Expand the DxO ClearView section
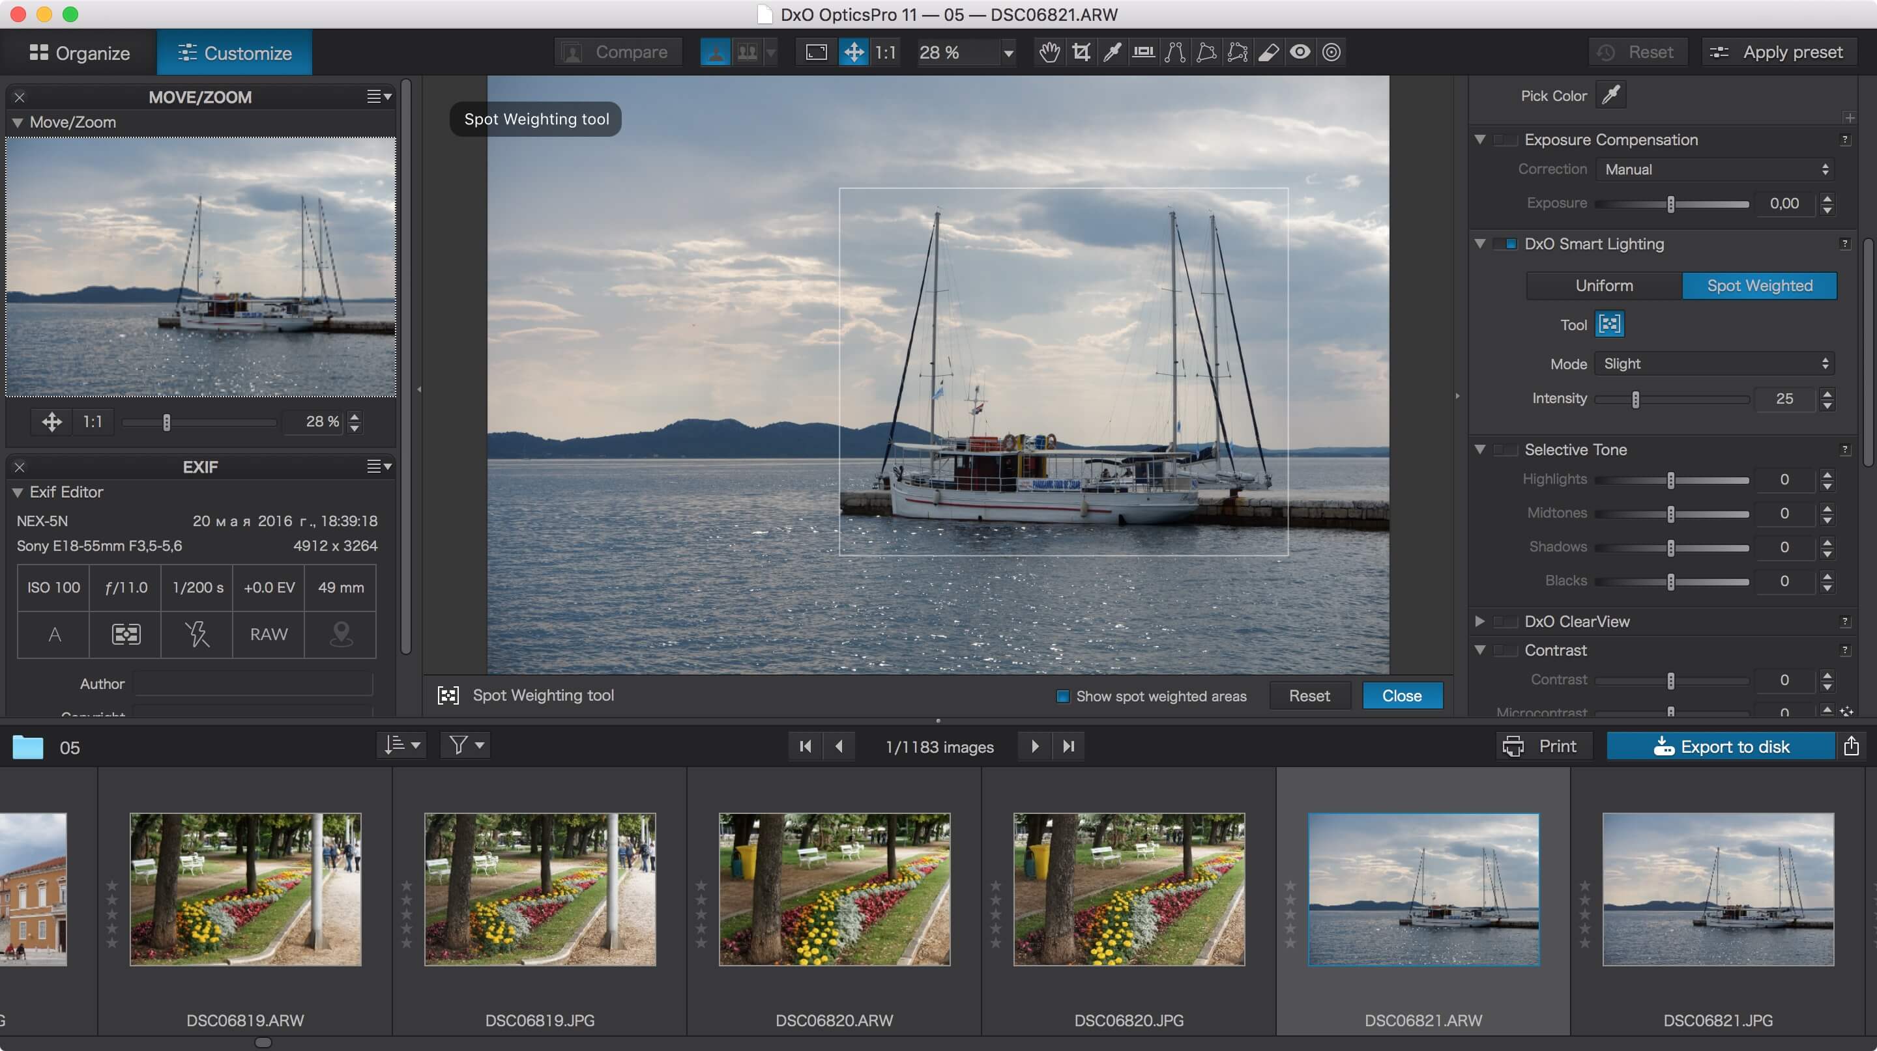This screenshot has width=1877, height=1051. pyautogui.click(x=1479, y=621)
